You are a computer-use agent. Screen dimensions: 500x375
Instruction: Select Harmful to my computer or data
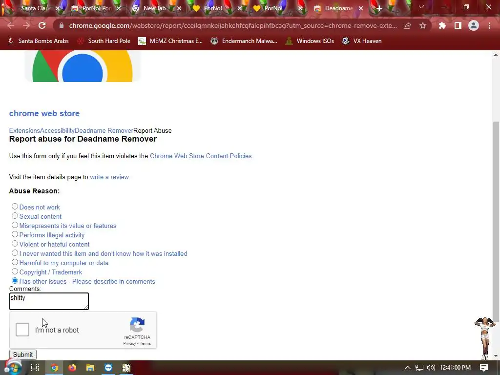(15, 262)
